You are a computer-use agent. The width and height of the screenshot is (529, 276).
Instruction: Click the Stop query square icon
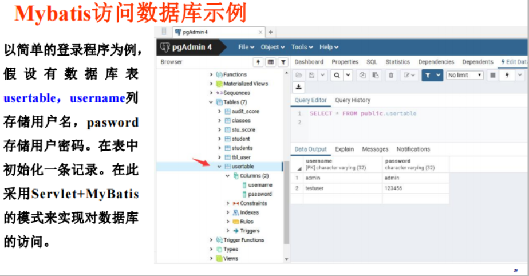coord(492,75)
